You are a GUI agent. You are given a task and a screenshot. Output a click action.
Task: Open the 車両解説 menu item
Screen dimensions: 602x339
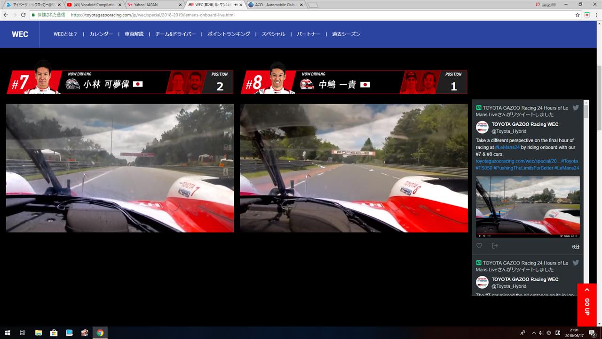(134, 34)
